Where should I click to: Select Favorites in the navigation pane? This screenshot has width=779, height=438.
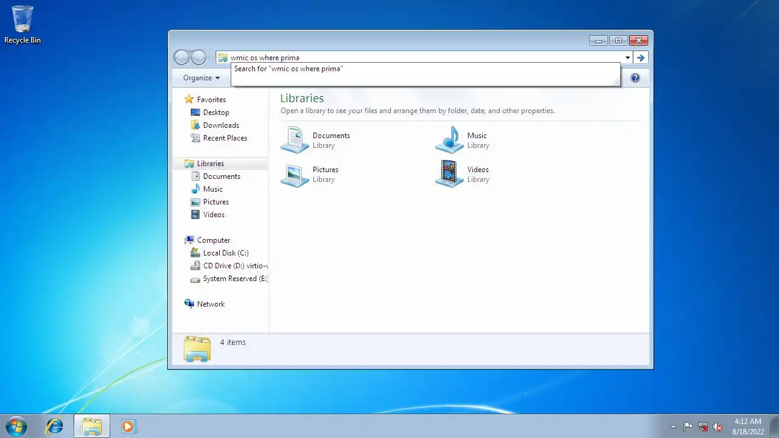click(211, 100)
